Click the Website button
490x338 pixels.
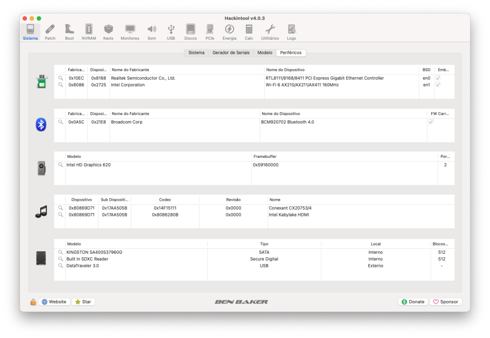pos(54,302)
